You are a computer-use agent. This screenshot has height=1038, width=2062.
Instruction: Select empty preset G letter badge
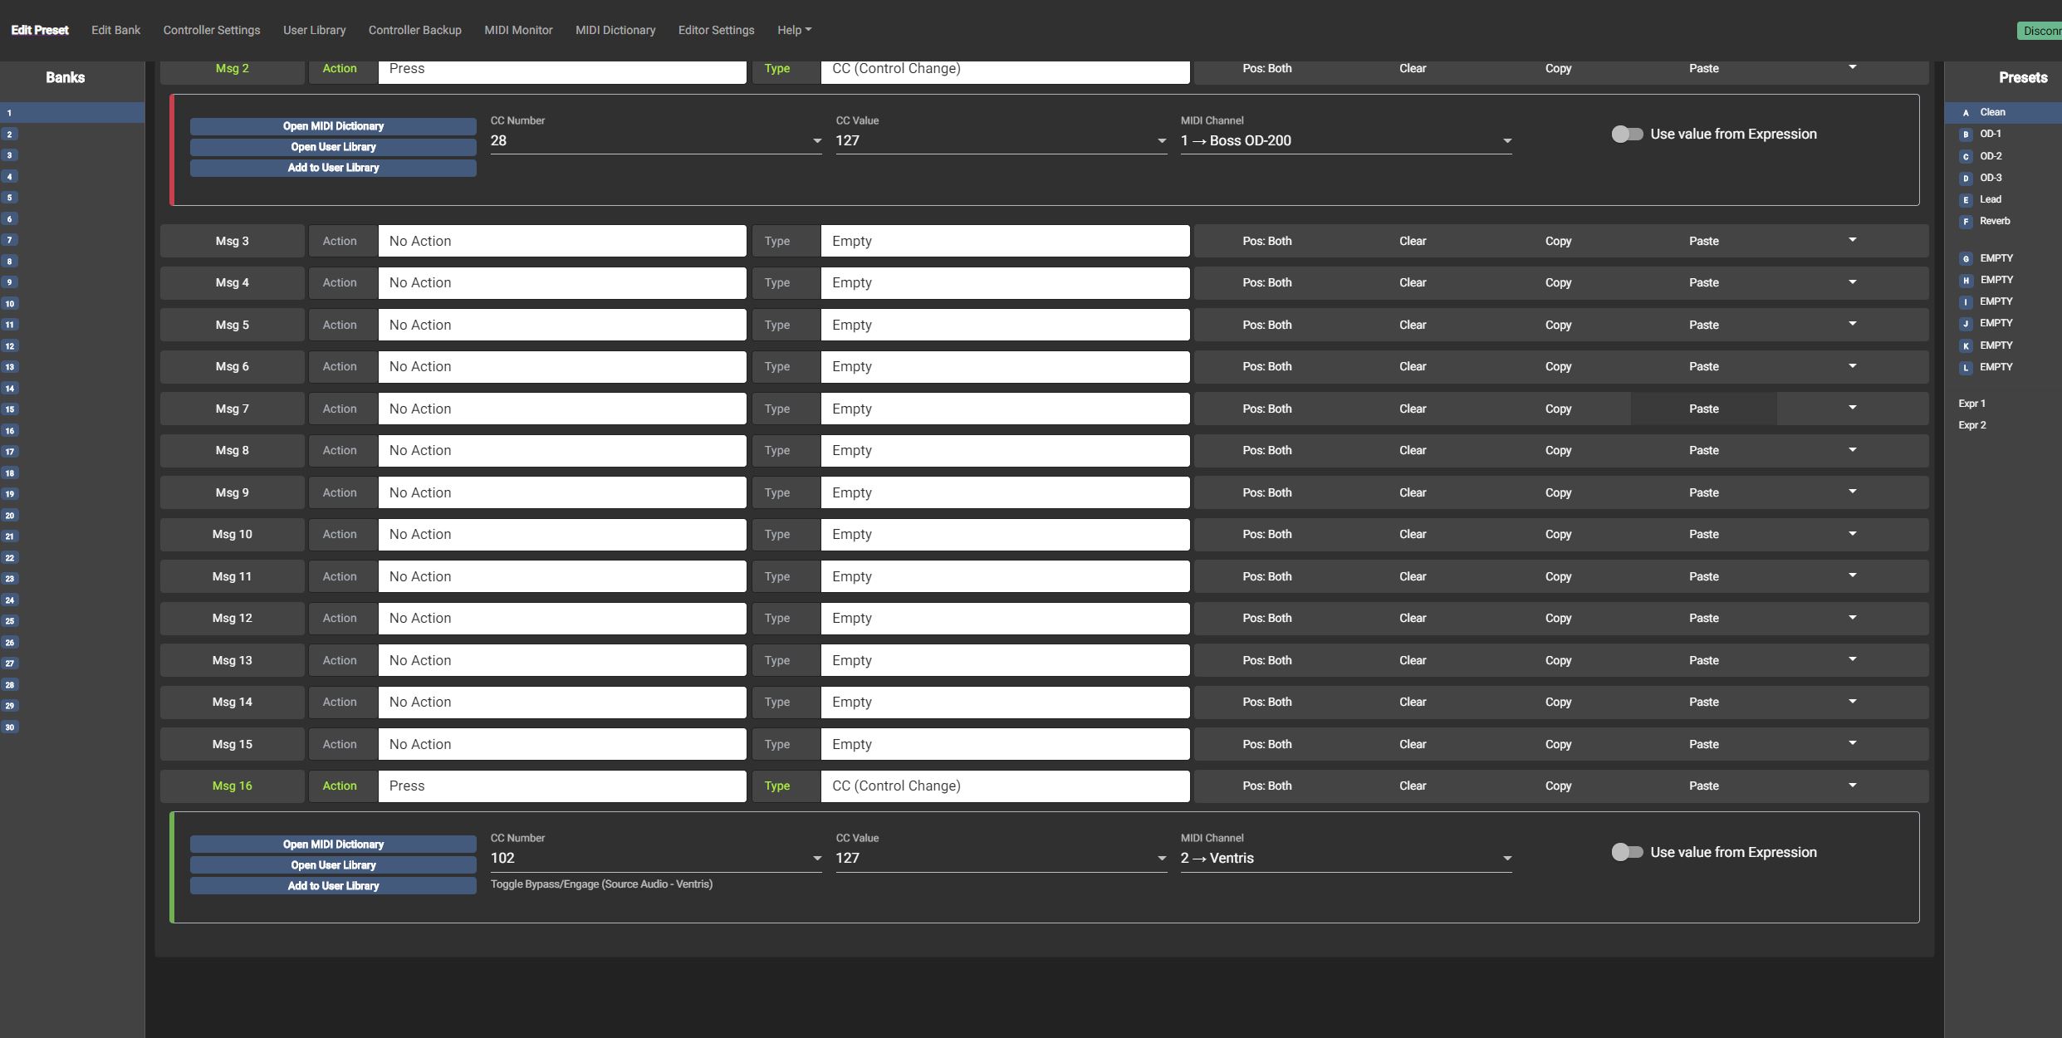pyautogui.click(x=1966, y=259)
